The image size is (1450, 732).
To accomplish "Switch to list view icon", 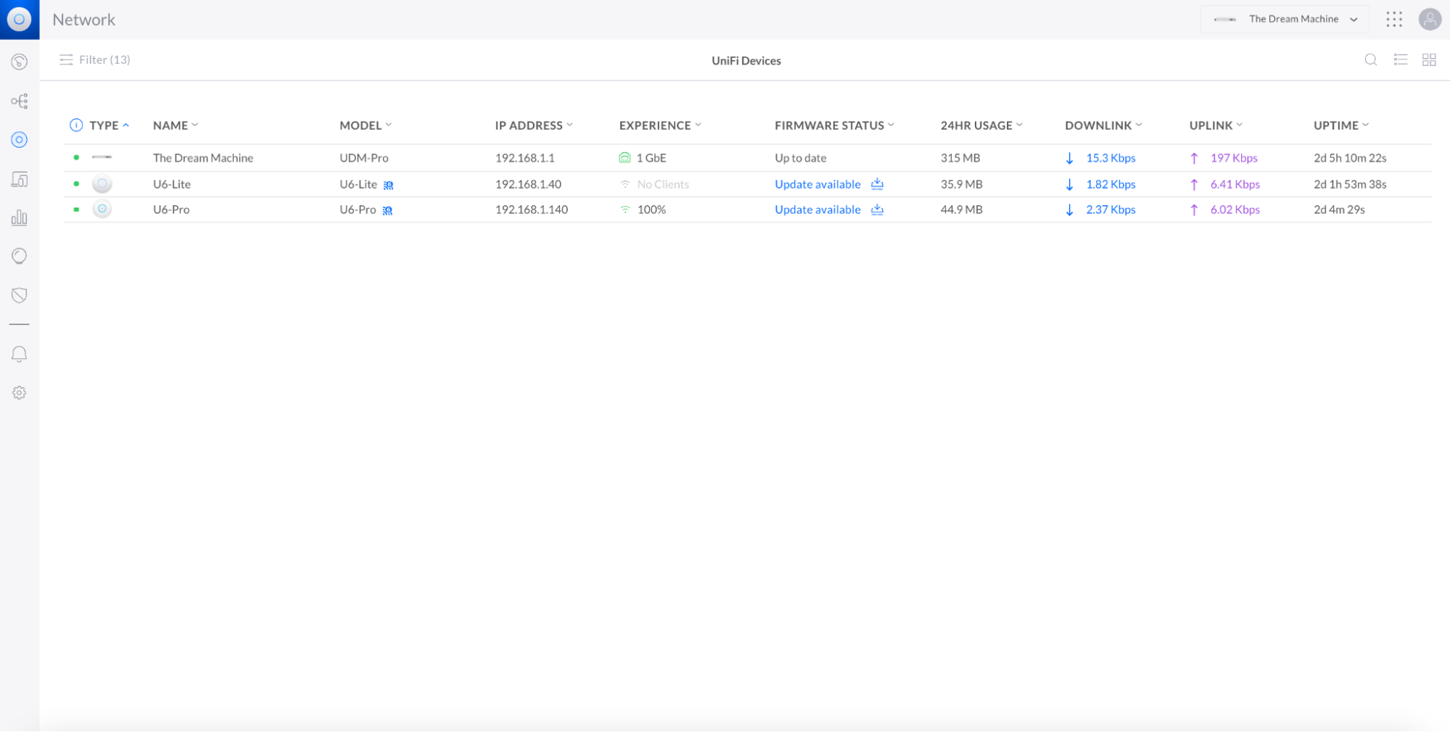I will pyautogui.click(x=1401, y=60).
